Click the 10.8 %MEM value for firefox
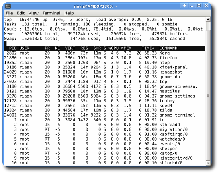 pyautogui.click(x=126, y=58)
